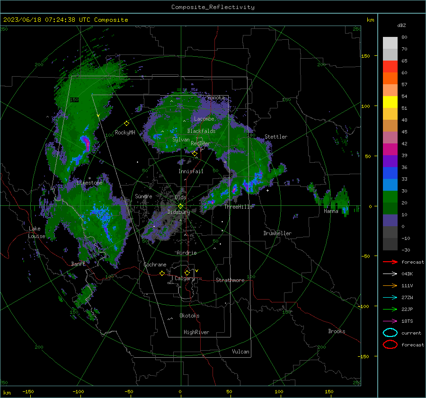Screen dimensions: 426x398
Task: Click the Ponoka town label
Action: click(x=216, y=97)
